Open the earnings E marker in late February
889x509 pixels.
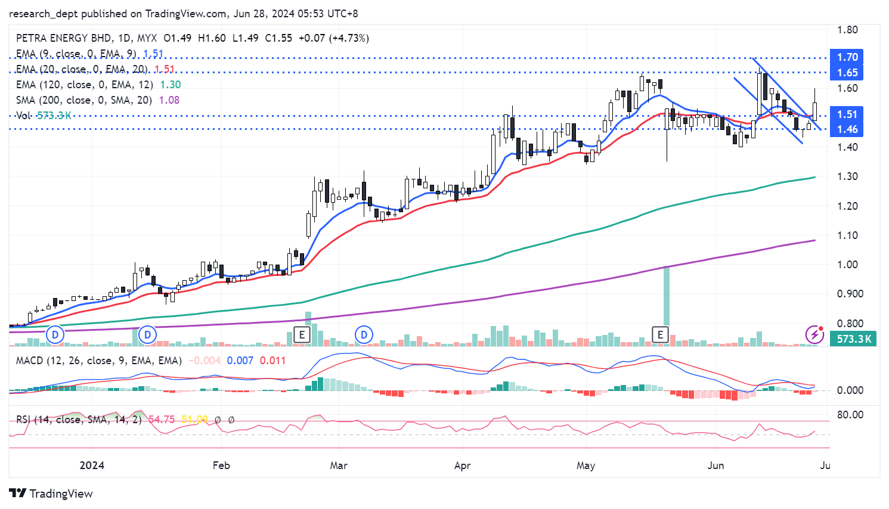[302, 335]
